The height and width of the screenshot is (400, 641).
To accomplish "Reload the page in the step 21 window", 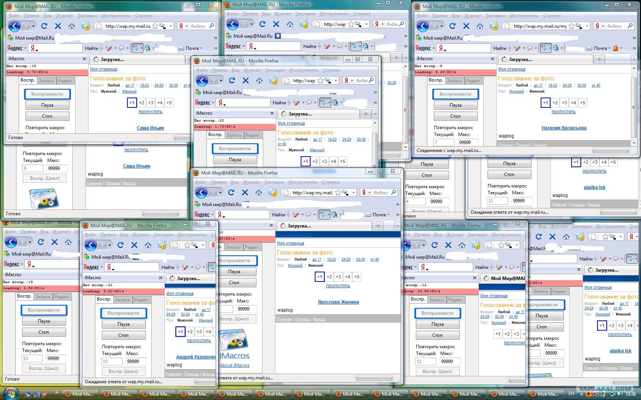I will click(x=121, y=245).
